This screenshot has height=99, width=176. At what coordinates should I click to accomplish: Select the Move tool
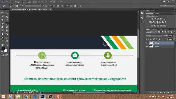click(x=7, y=13)
